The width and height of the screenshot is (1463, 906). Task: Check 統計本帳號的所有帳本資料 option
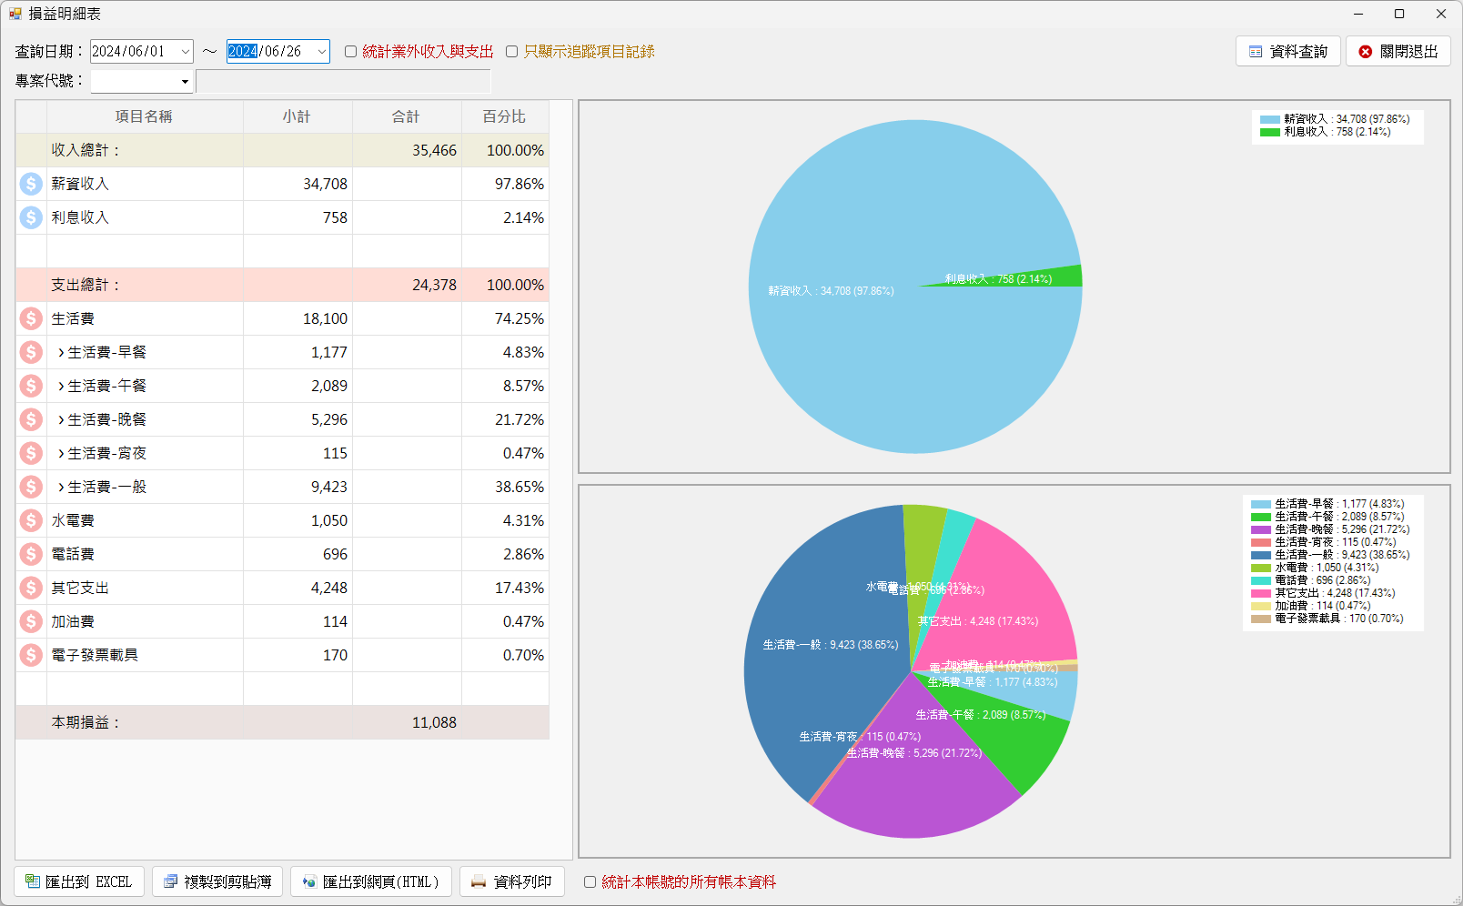pos(590,882)
